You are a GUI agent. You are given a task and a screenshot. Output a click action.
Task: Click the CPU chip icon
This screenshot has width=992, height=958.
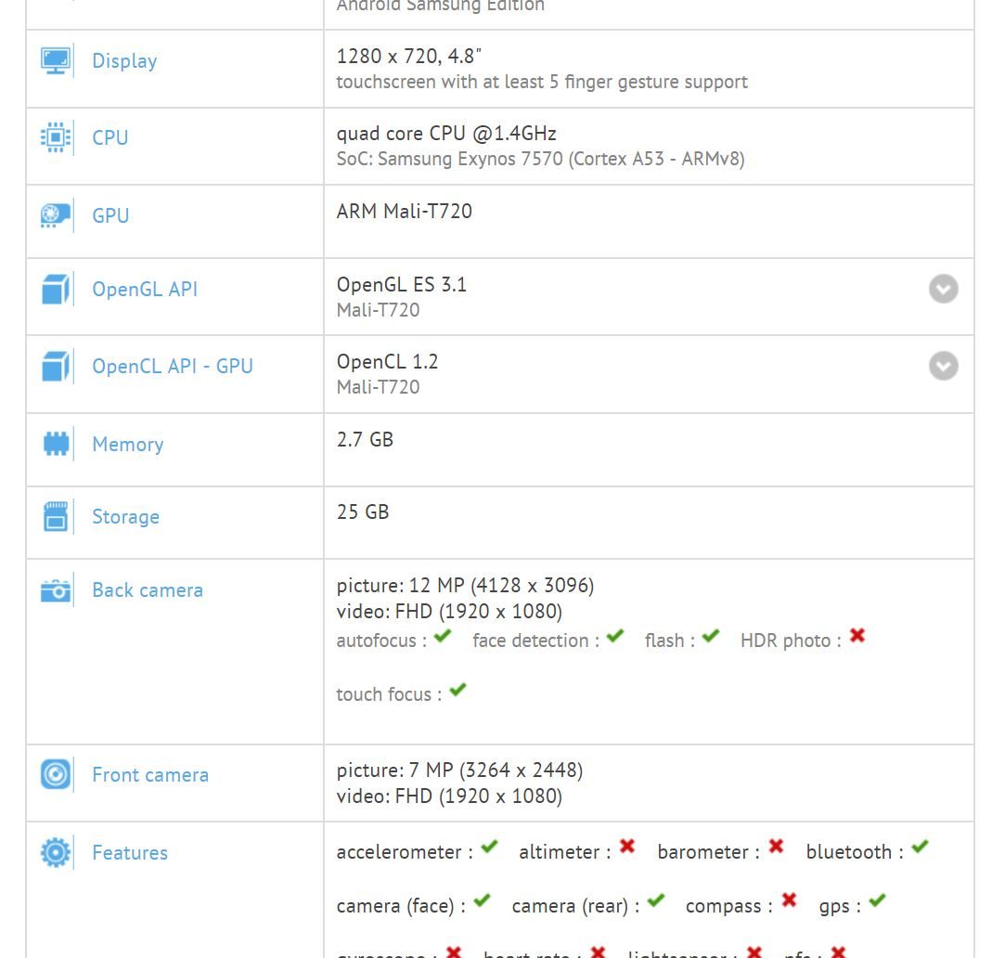pos(56,138)
